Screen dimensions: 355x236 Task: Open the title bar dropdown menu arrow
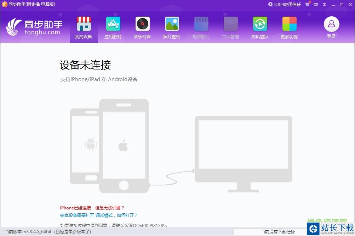[325, 4]
